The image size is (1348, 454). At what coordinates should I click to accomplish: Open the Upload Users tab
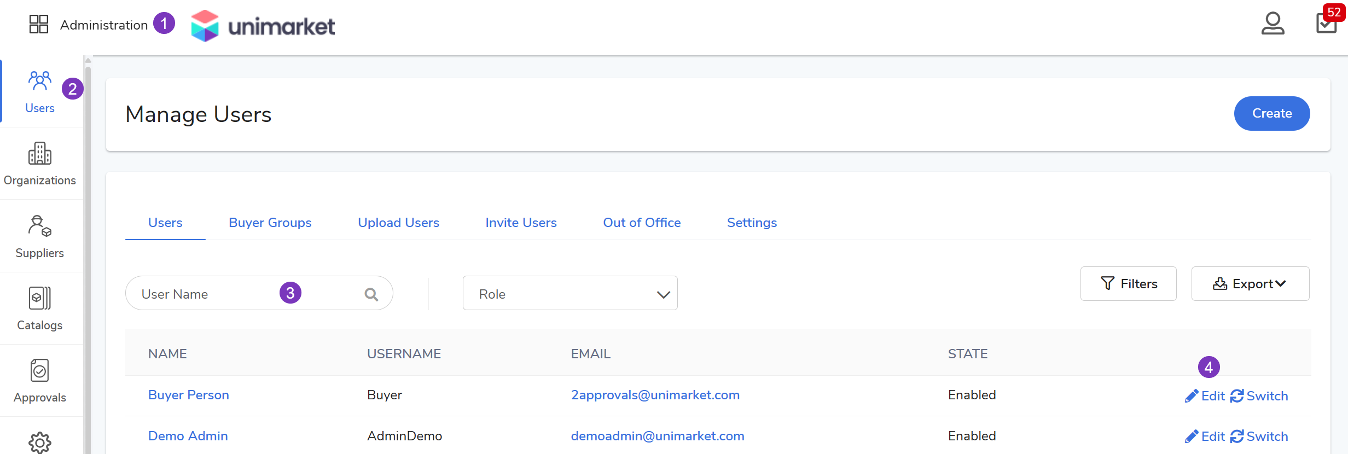(398, 223)
